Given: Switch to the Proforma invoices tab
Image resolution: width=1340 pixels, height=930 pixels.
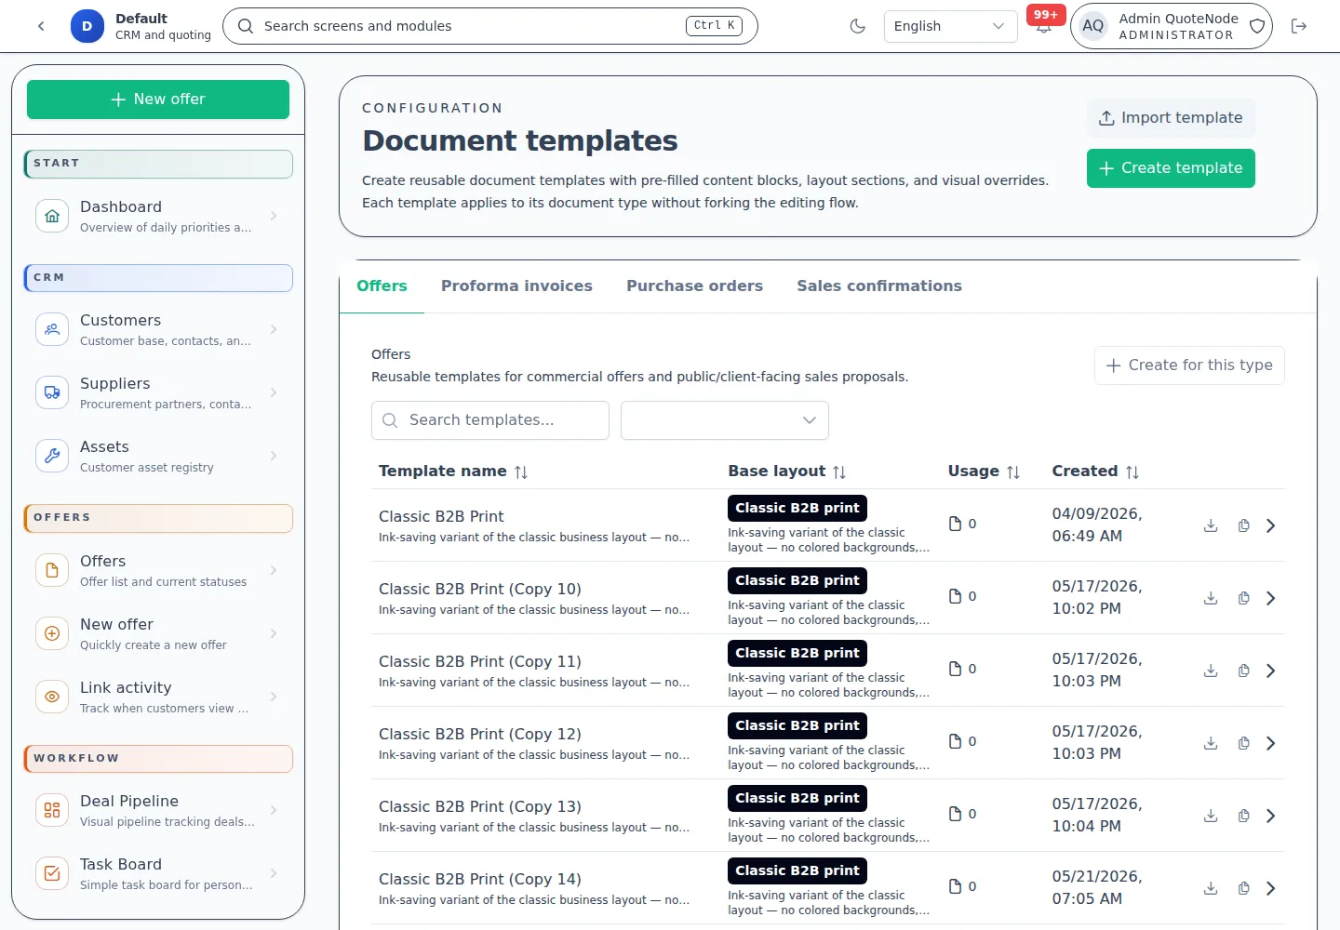Looking at the screenshot, I should 516,286.
